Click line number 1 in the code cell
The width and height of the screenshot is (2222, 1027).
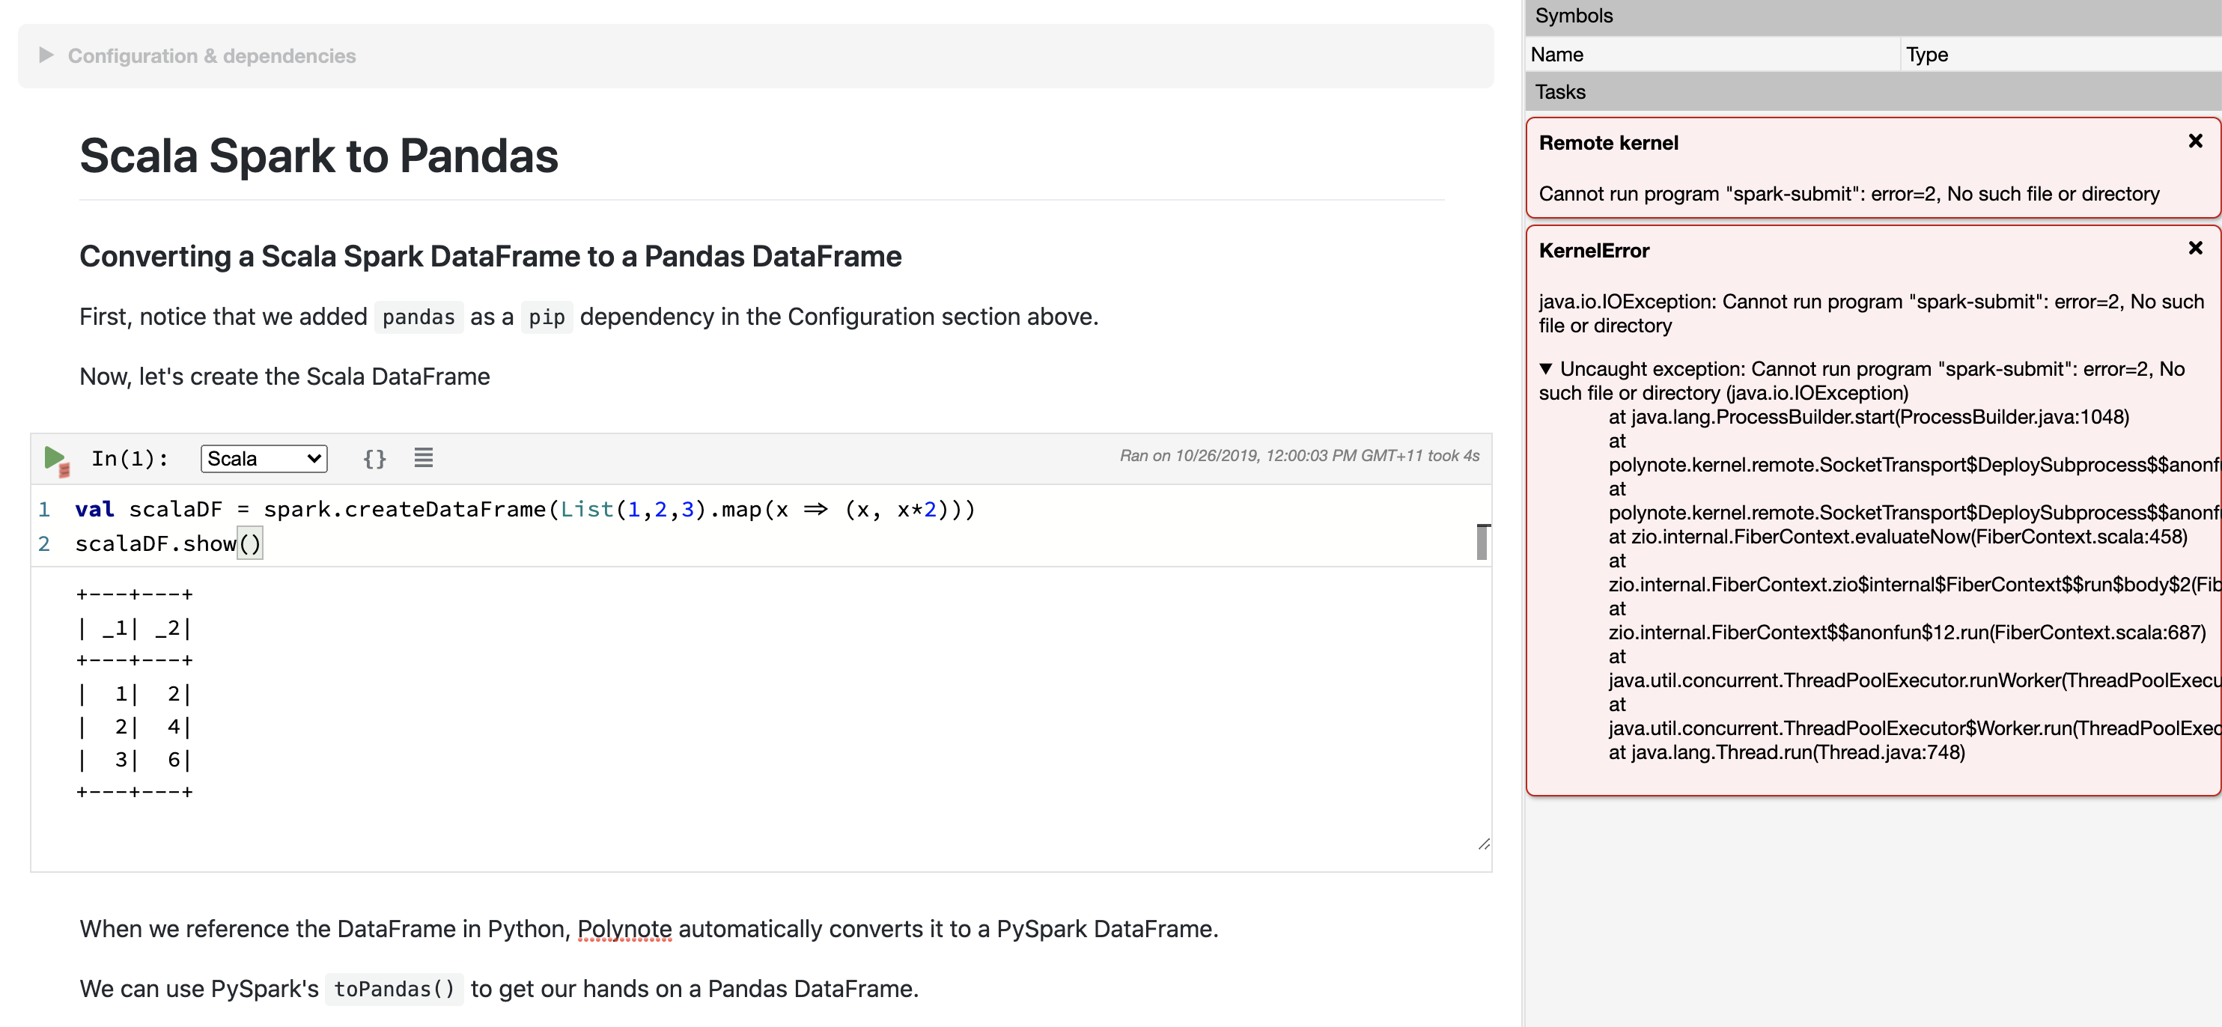[x=44, y=509]
